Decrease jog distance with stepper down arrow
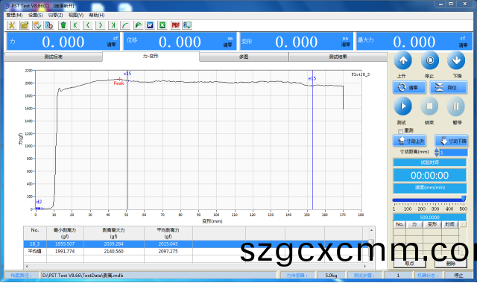 pyautogui.click(x=437, y=154)
